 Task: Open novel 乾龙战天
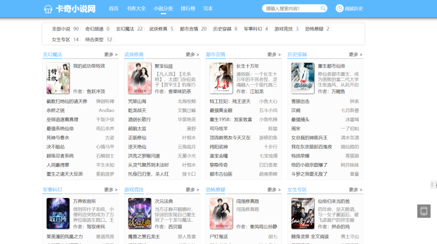click(x=137, y=111)
